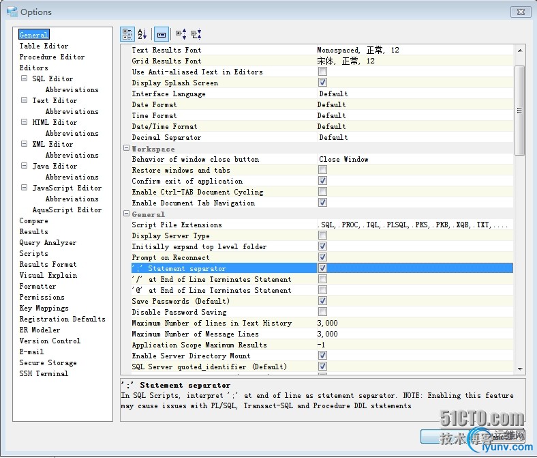Image resolution: width=537 pixels, height=458 pixels.
Task: Enable Ctrl-TAB Document Cycling checkbox
Action: coord(322,192)
